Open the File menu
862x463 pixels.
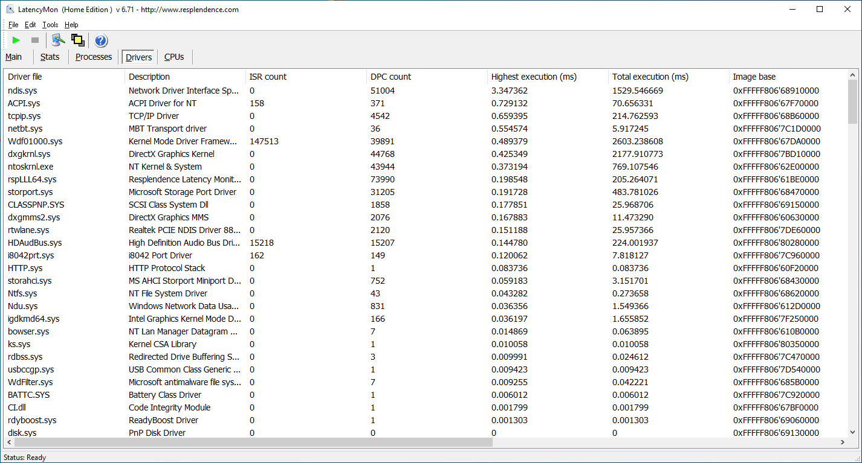click(13, 25)
